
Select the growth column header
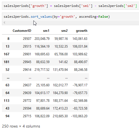(82, 31)
